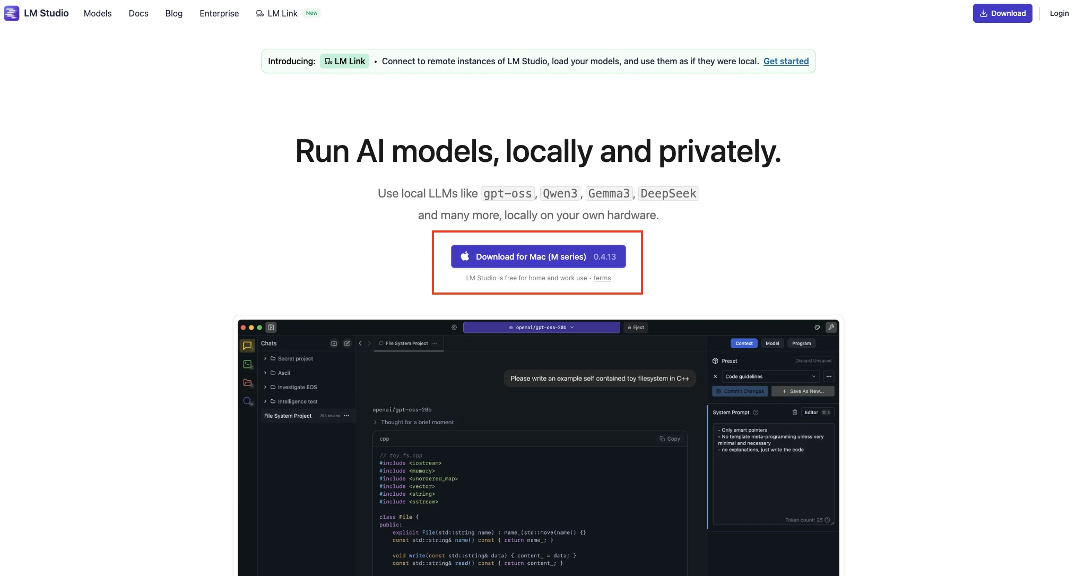Click the Chats panel heading
Image resolution: width=1076 pixels, height=576 pixels.
tap(268, 343)
